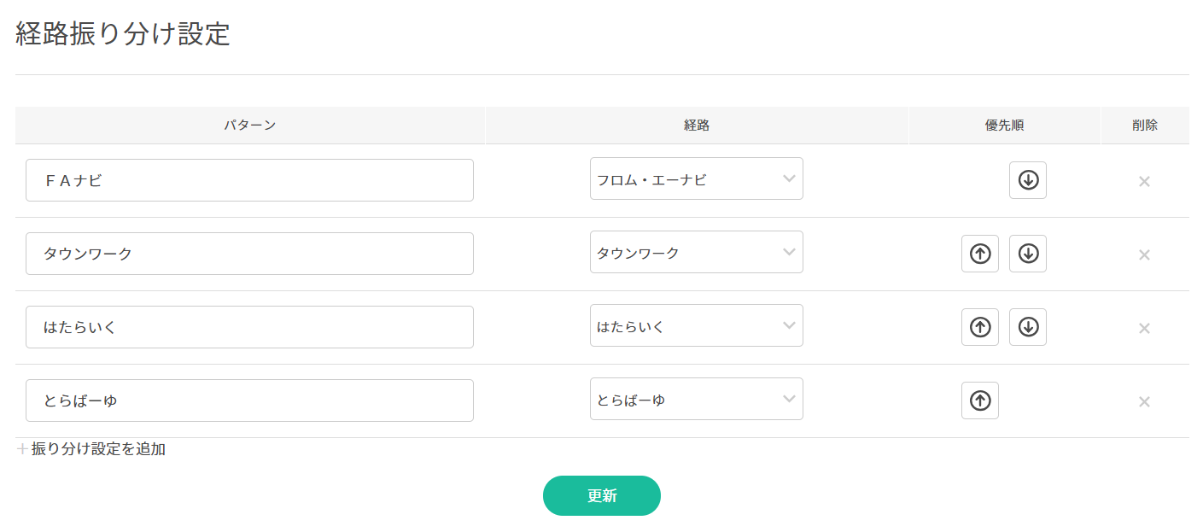Move the とらばーゆ row up in priority

[980, 400]
